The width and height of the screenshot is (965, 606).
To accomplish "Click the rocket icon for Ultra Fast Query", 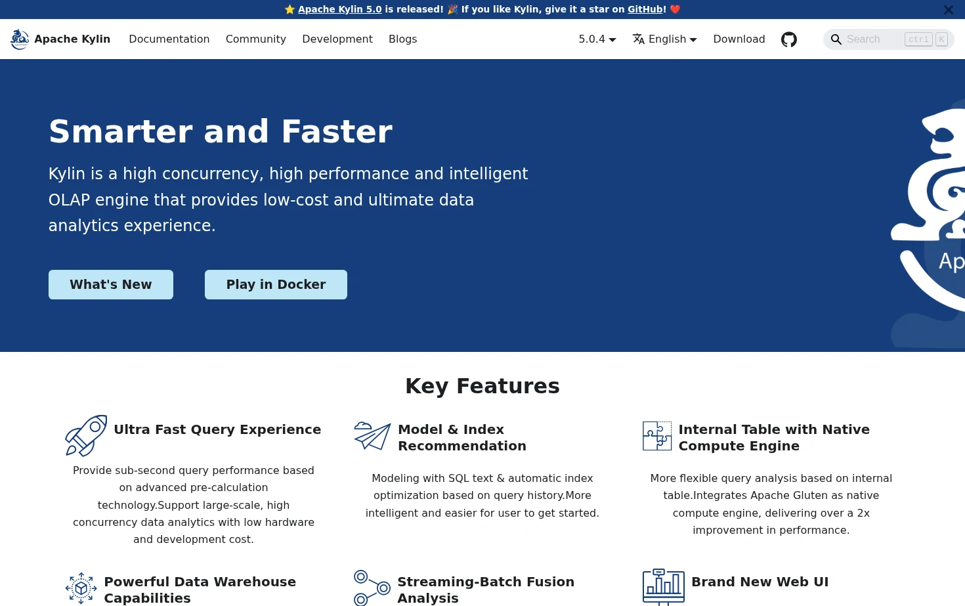I will click(86, 435).
